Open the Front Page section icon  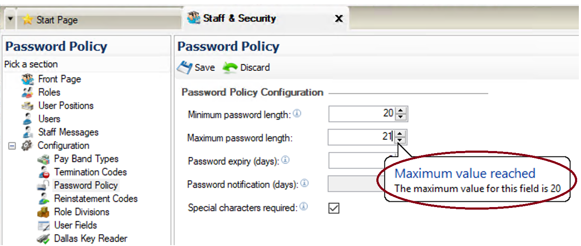coord(27,79)
